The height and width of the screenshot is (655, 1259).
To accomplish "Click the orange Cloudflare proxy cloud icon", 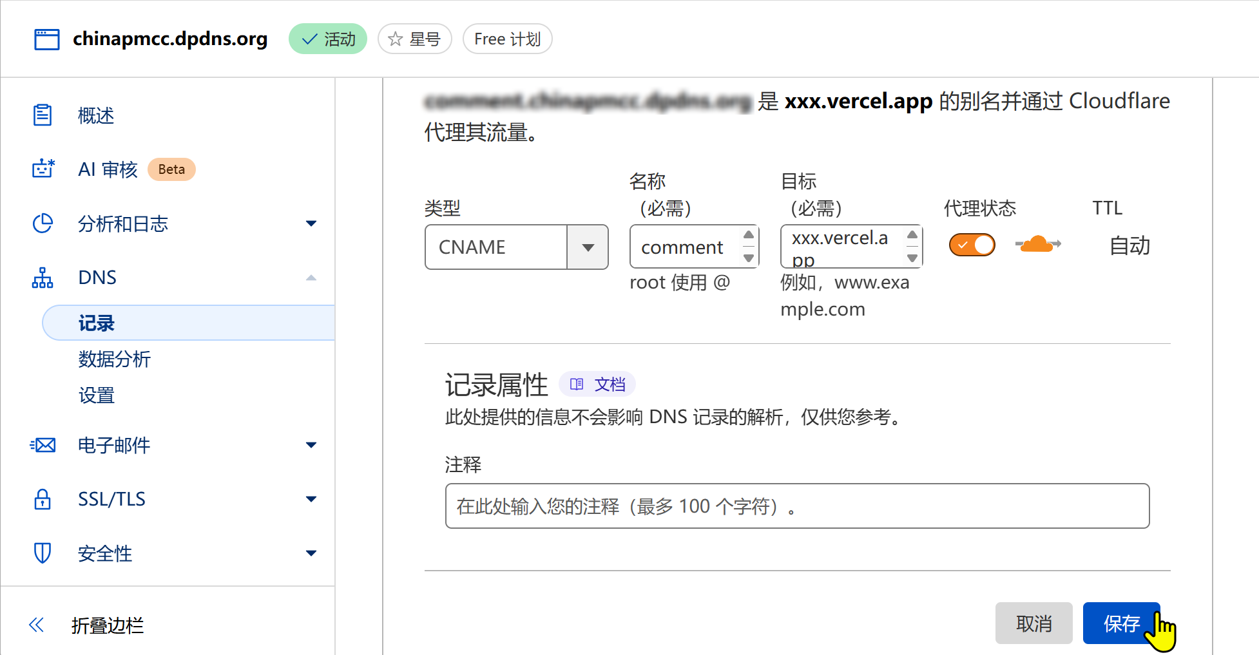I will point(1037,245).
